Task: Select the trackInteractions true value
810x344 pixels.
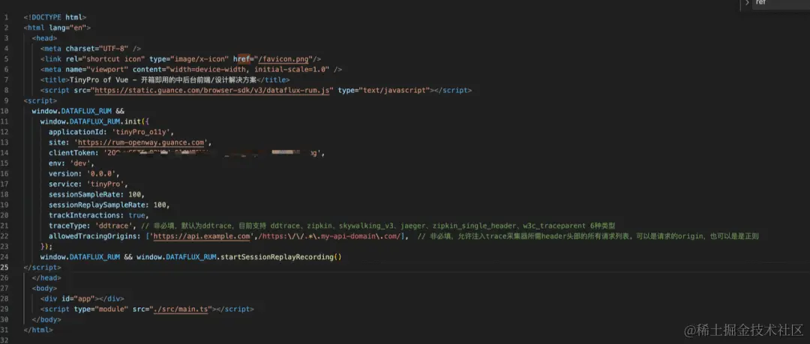Action: [x=137, y=215]
